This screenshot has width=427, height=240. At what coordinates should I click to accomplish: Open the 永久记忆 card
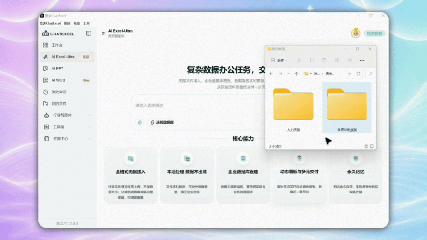click(356, 175)
